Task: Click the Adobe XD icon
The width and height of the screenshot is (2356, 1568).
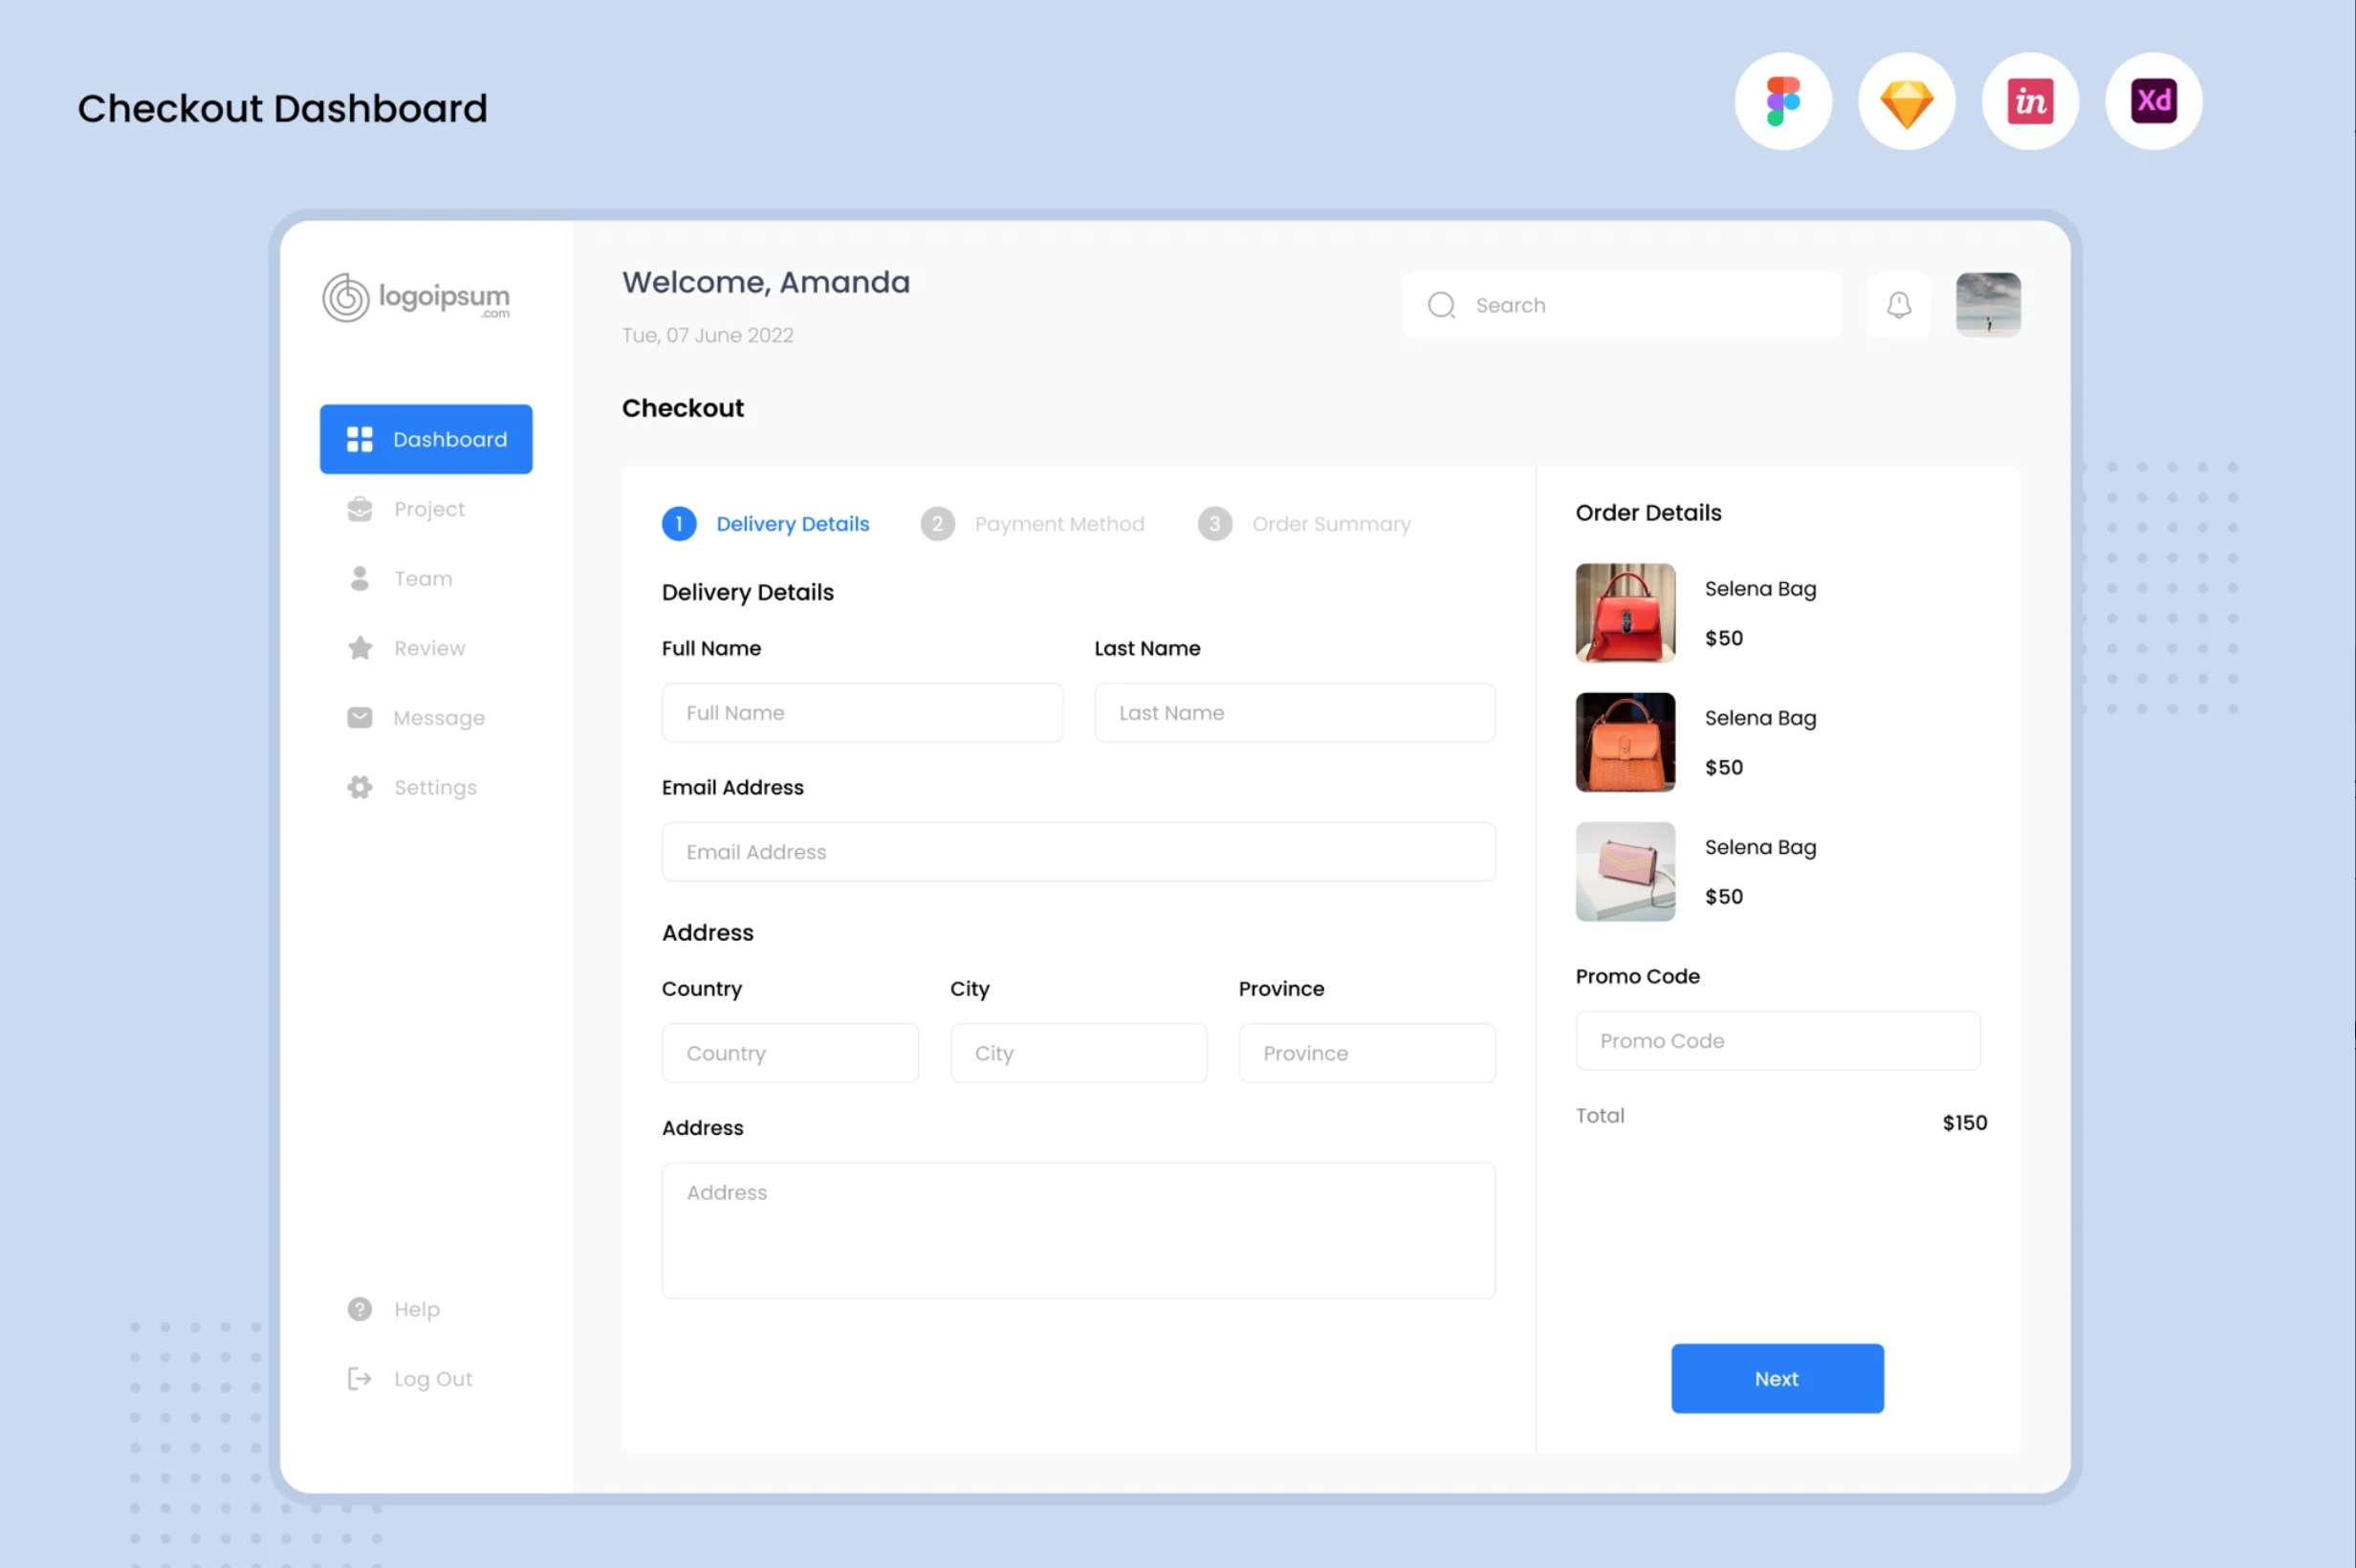Action: [x=2153, y=101]
